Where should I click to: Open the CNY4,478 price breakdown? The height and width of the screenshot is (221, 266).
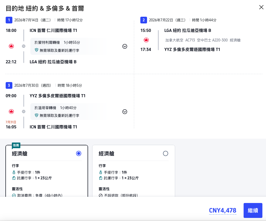coord(222,210)
